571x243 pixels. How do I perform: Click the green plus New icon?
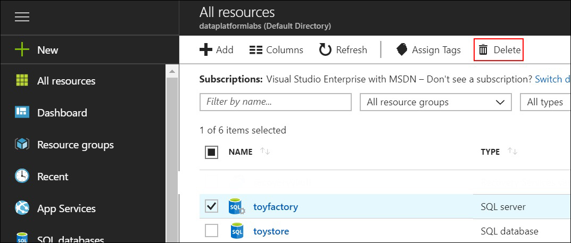click(x=21, y=50)
